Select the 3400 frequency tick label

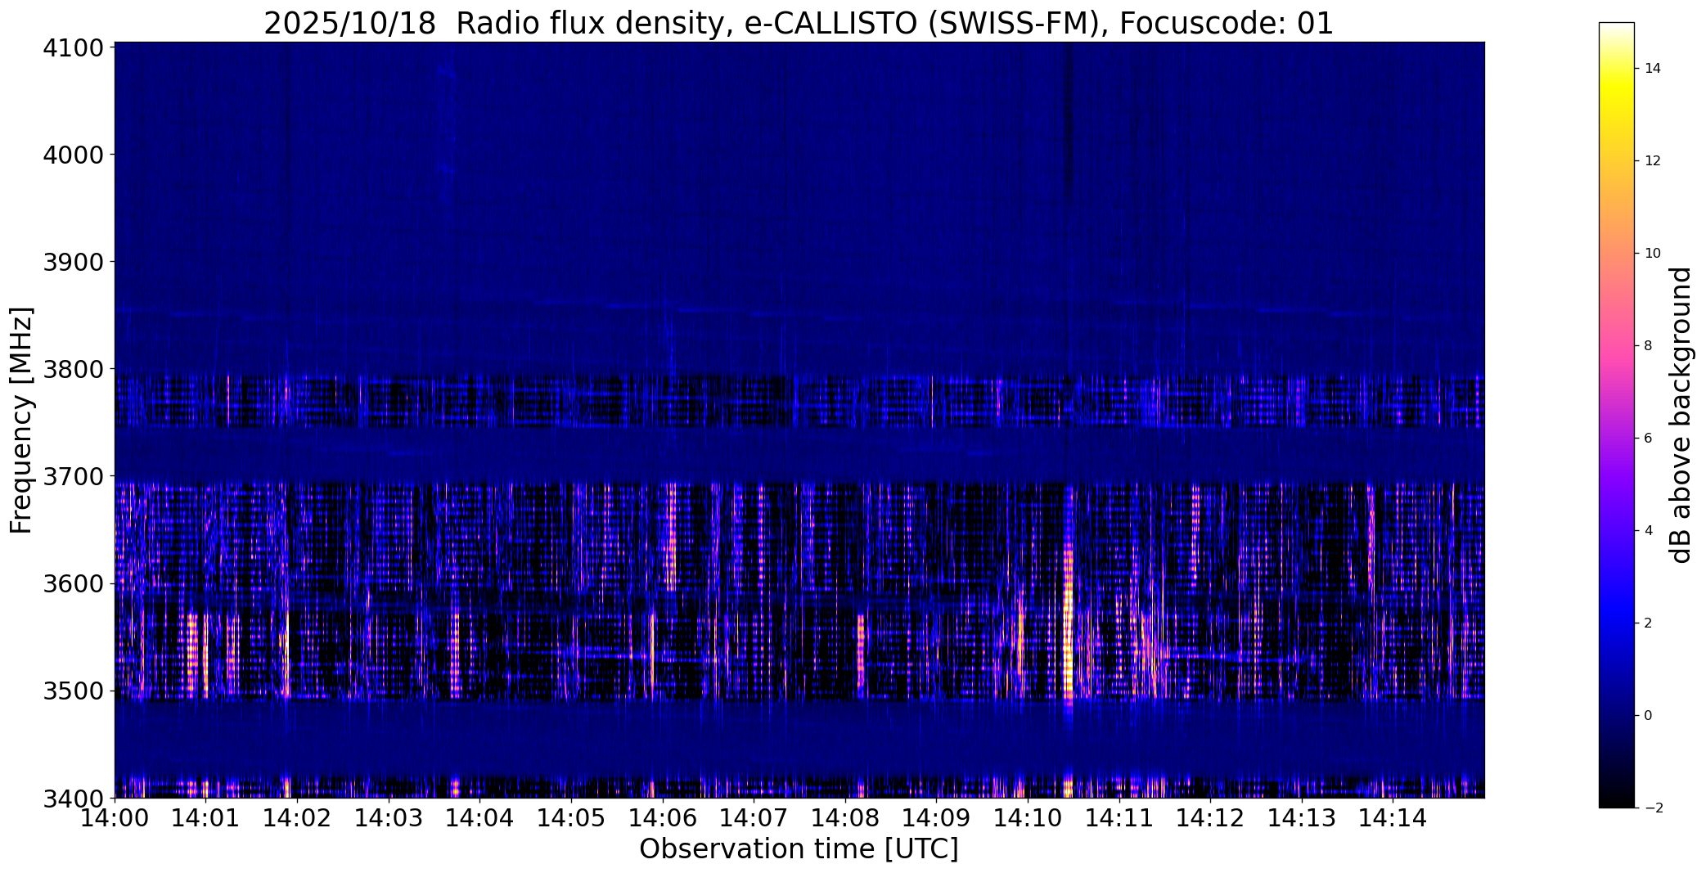pos(75,798)
